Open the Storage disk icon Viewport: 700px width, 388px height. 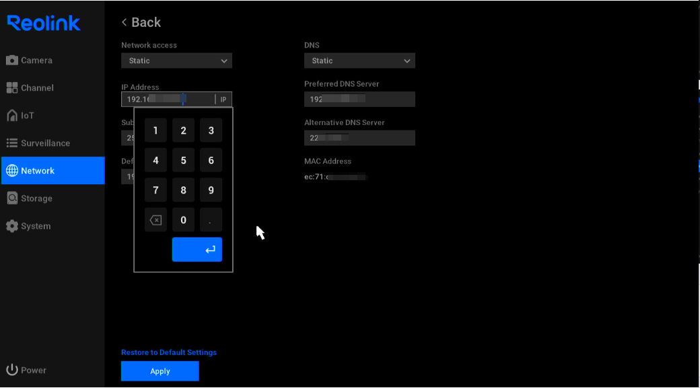click(x=12, y=198)
